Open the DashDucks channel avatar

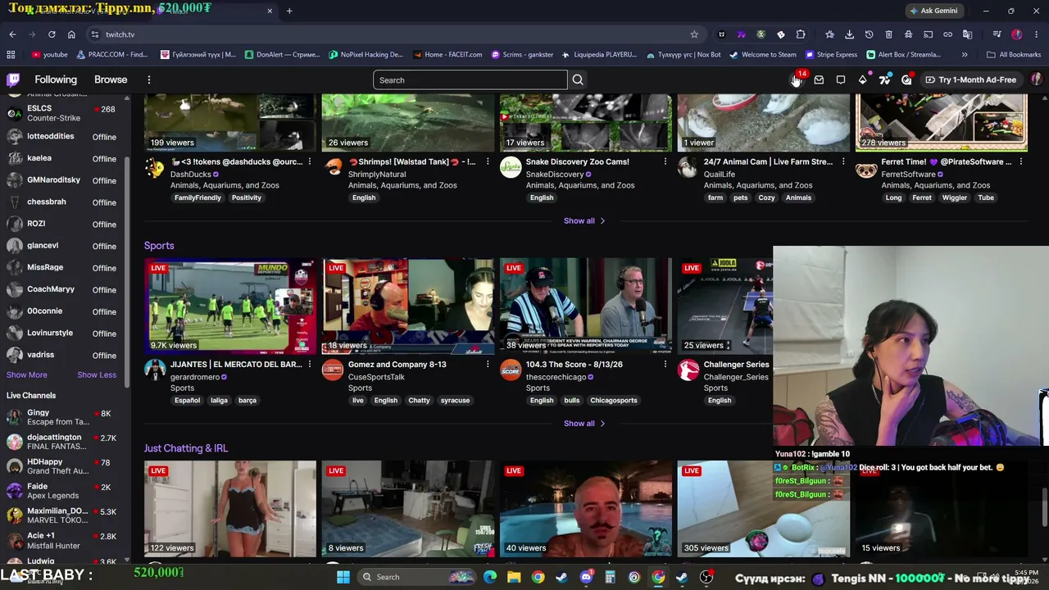(x=155, y=168)
